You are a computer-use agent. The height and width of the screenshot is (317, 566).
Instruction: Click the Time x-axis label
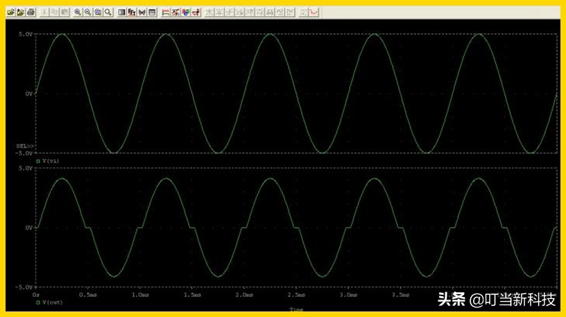tap(296, 309)
